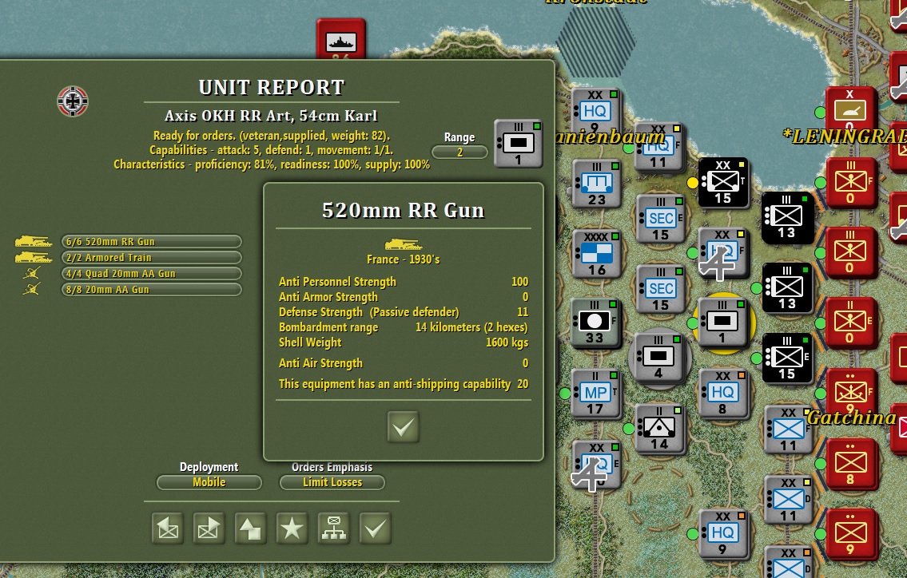This screenshot has width=907, height=578.
Task: Click the Oranienbaum town label on map
Action: [611, 137]
